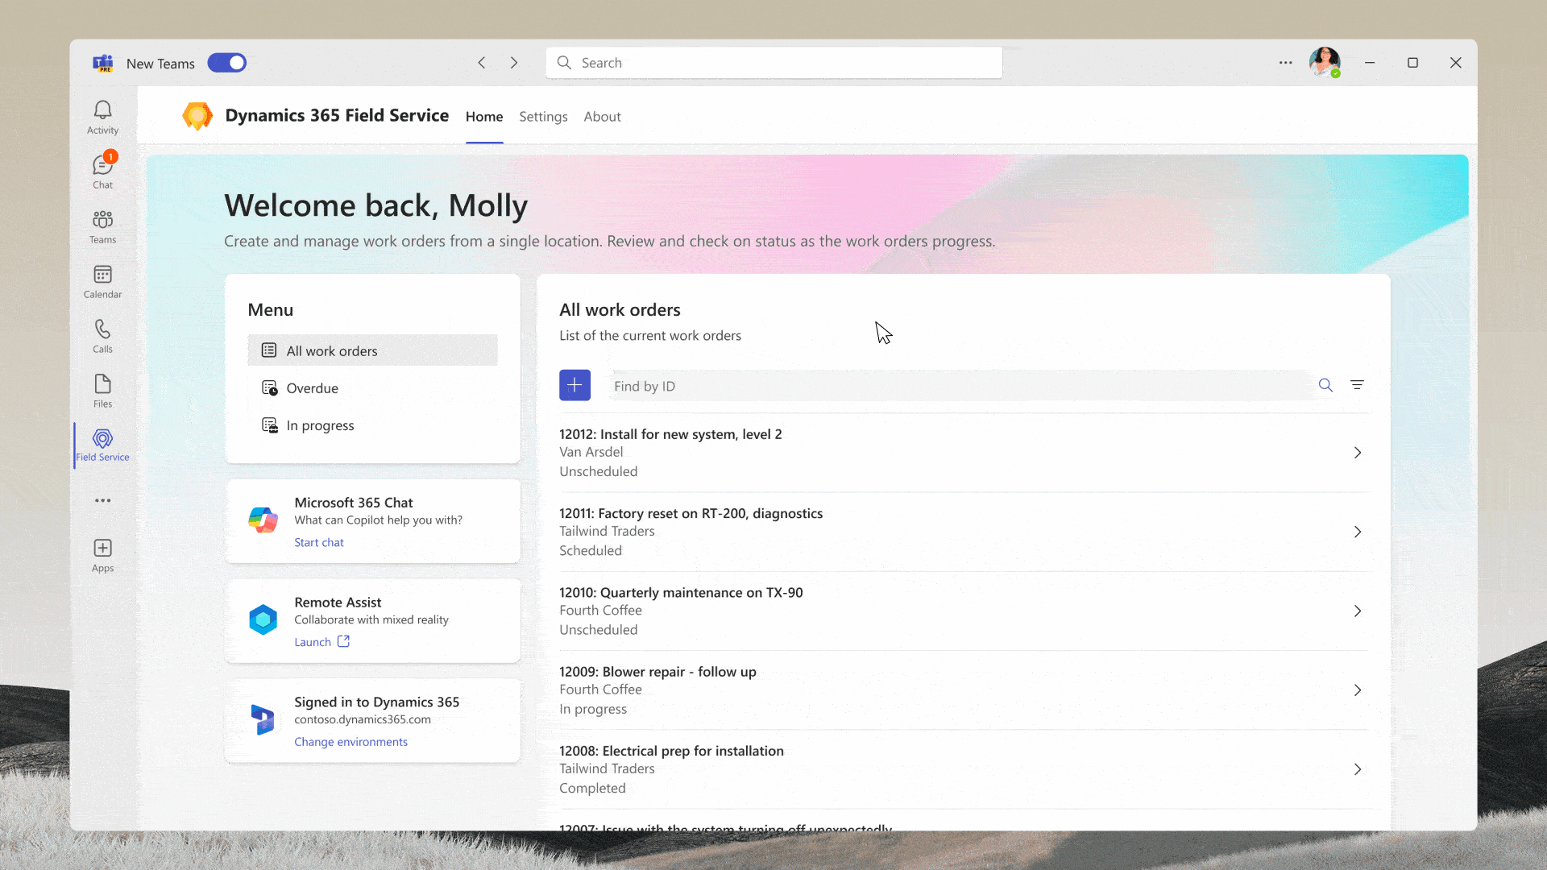Start chat with Microsoft 365 Copilot
Viewport: 1547px width, 870px height.
[x=318, y=541]
